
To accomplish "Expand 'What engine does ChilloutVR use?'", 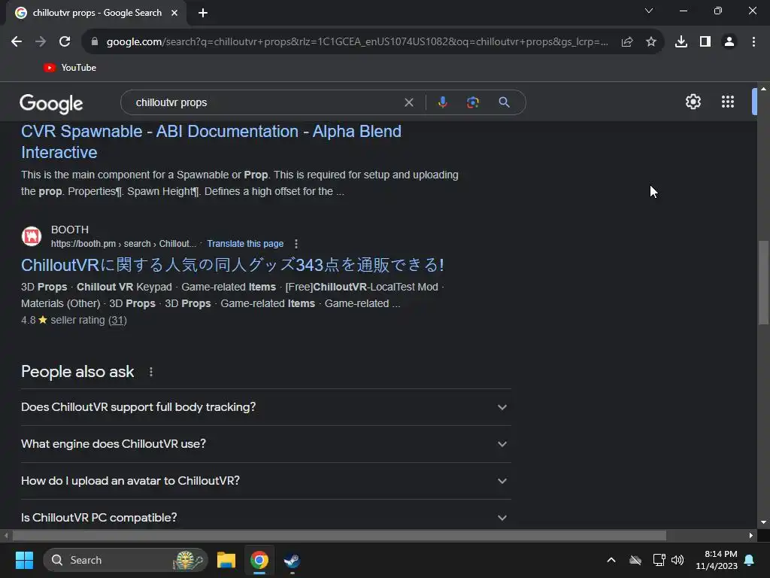I will pos(265,444).
